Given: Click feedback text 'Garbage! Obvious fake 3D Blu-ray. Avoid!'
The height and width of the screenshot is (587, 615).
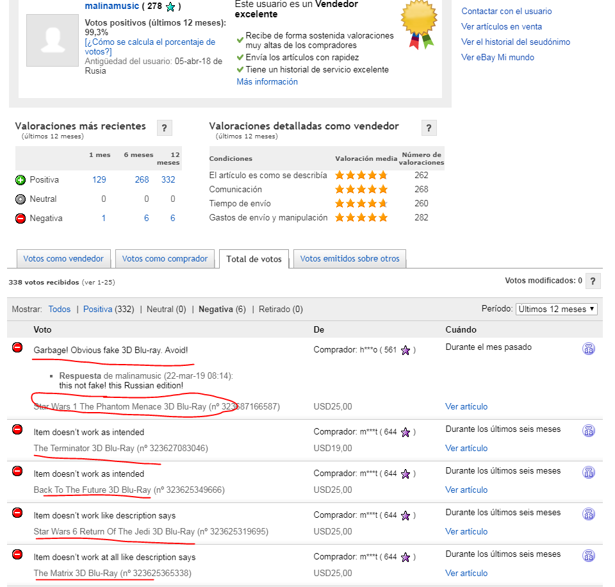Looking at the screenshot, I should 111,350.
